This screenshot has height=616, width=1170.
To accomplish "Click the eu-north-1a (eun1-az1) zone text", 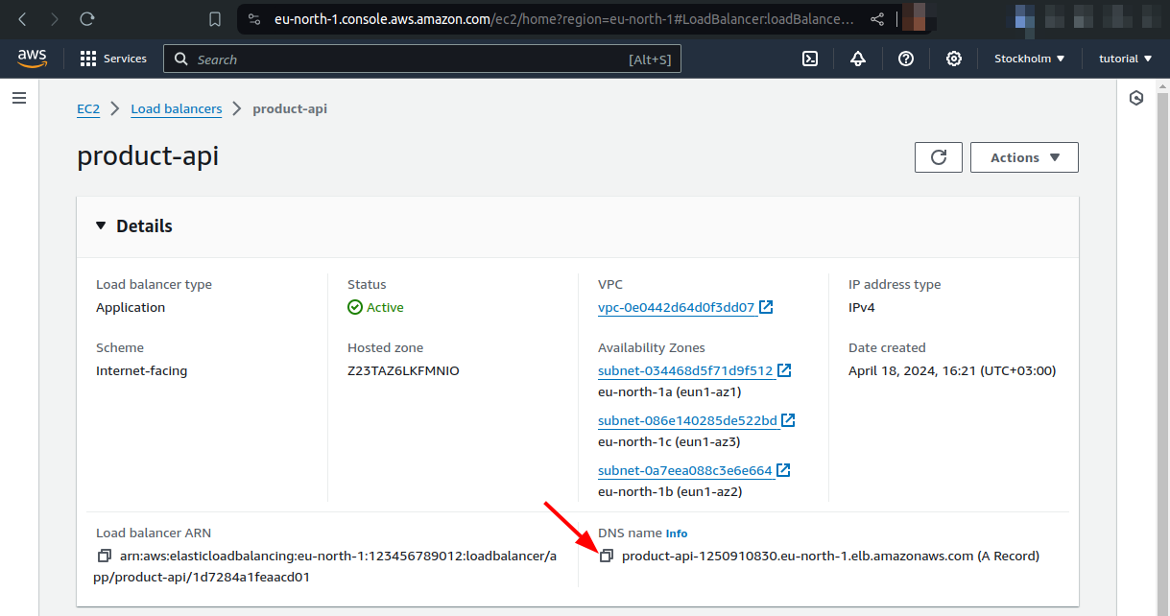I will [x=670, y=392].
